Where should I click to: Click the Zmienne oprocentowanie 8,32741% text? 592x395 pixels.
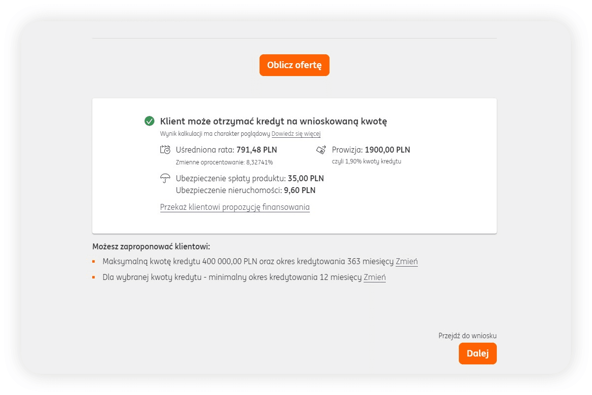224,162
